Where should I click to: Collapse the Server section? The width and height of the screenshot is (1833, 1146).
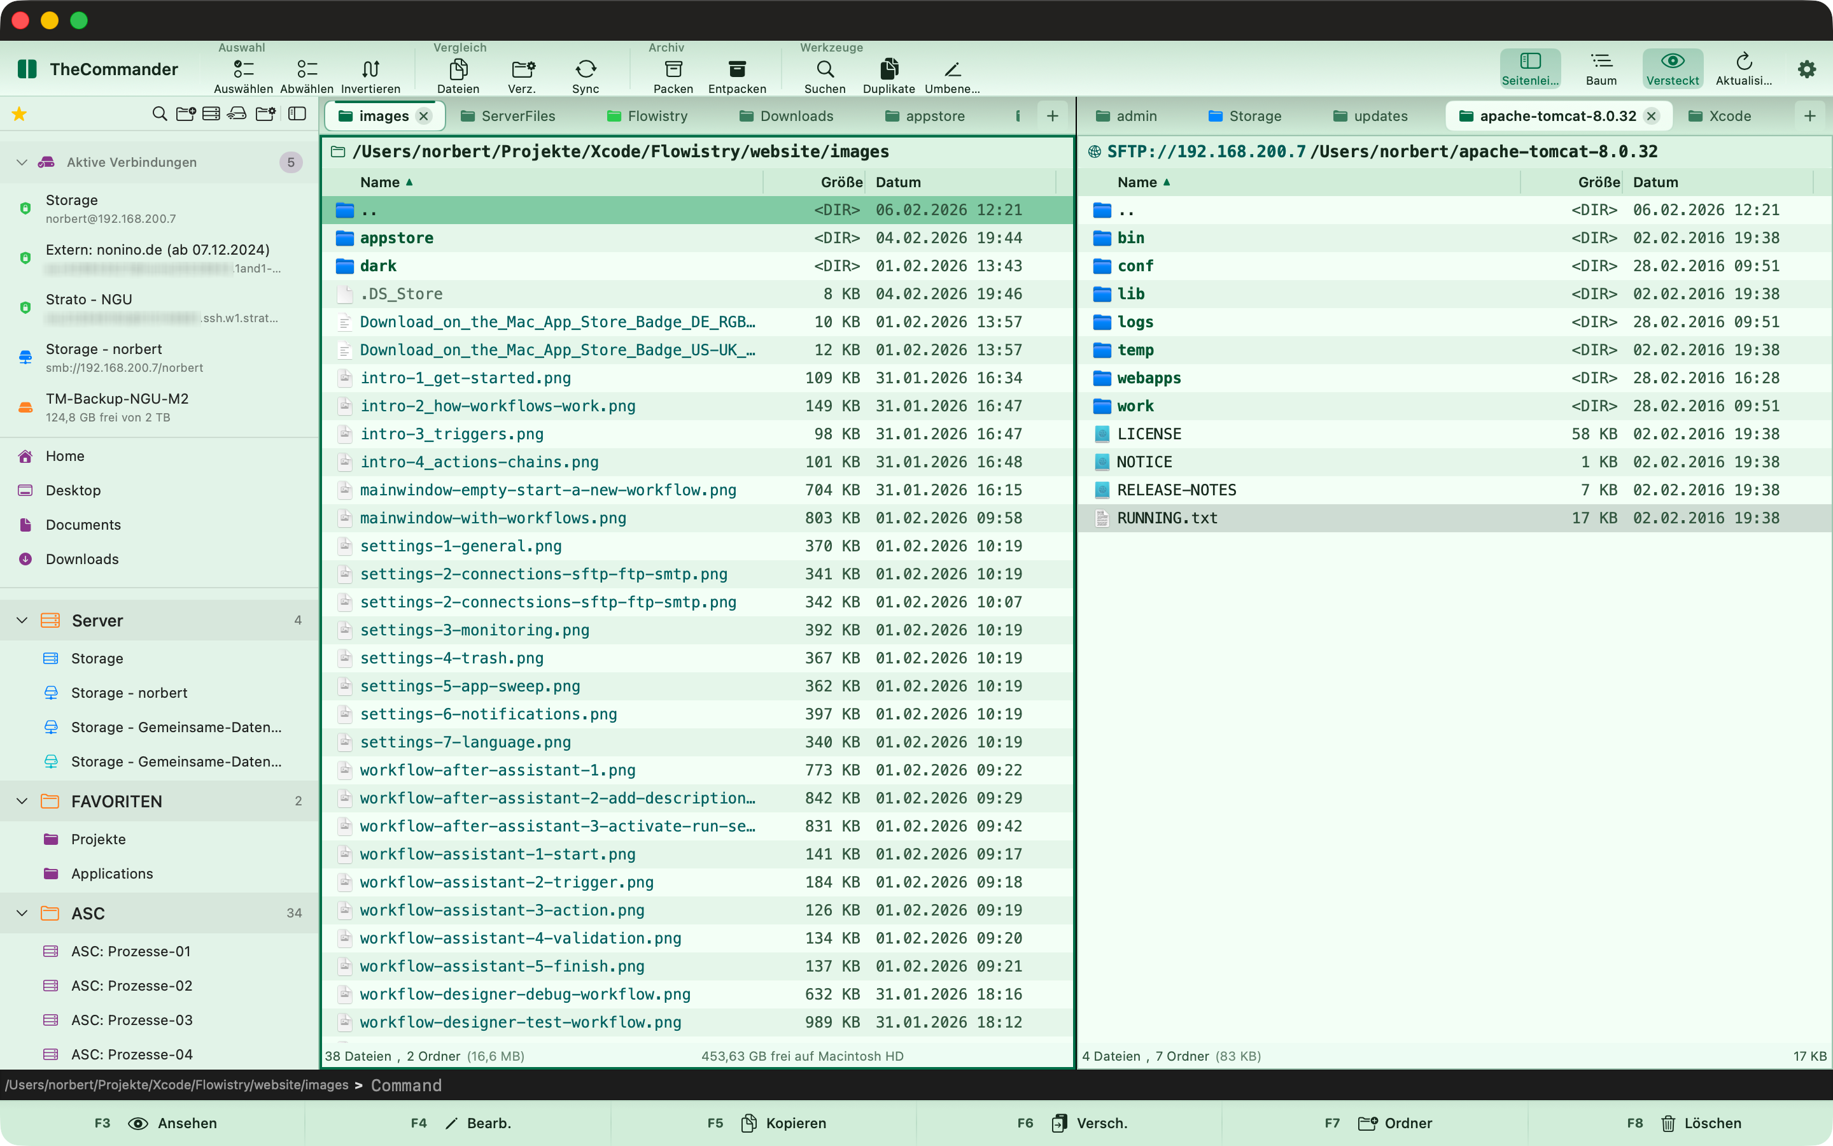point(21,620)
